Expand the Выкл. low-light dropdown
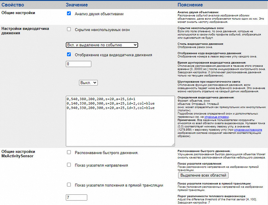 click(x=88, y=83)
